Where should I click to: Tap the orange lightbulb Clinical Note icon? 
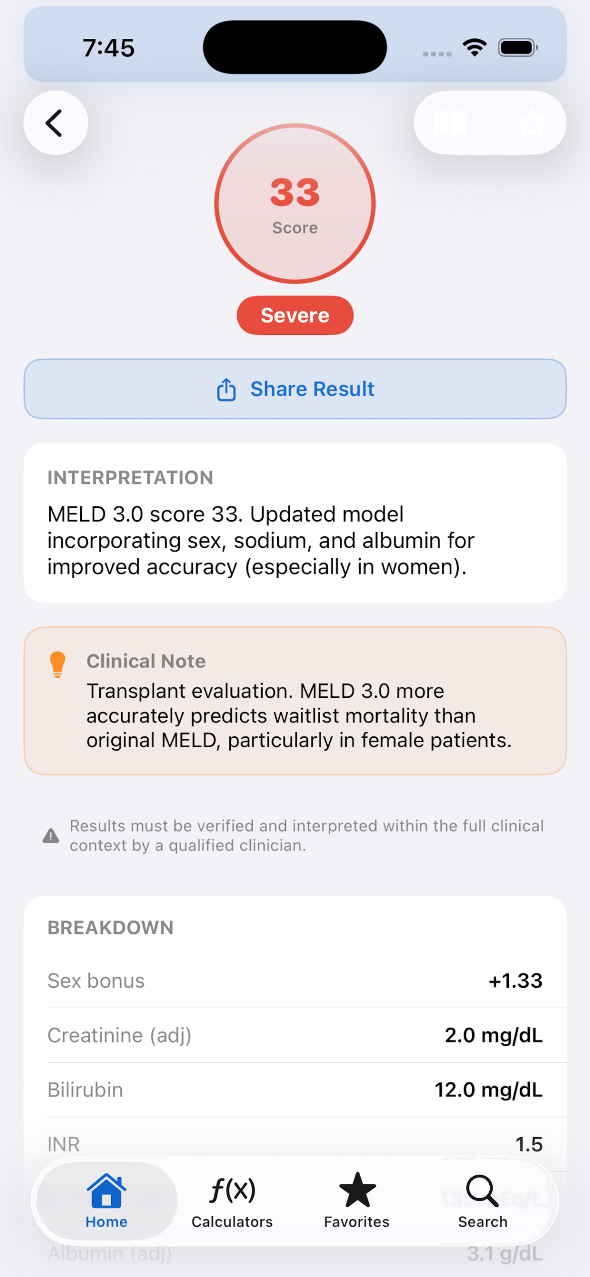[58, 664]
